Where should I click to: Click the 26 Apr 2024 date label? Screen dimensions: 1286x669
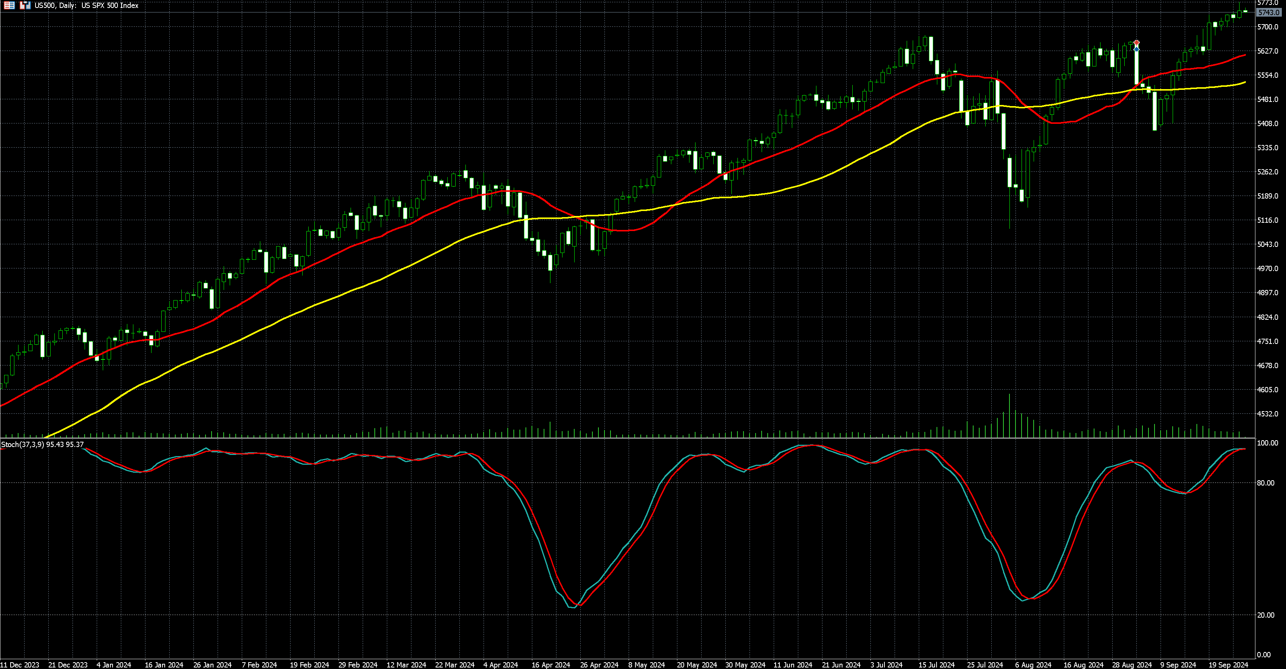pos(599,664)
